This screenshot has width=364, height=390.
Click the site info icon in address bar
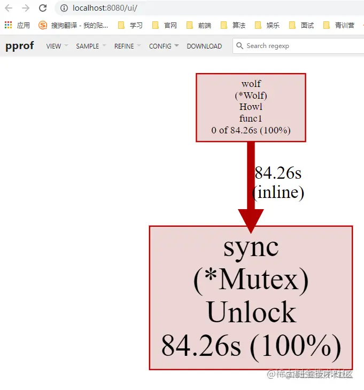point(64,8)
